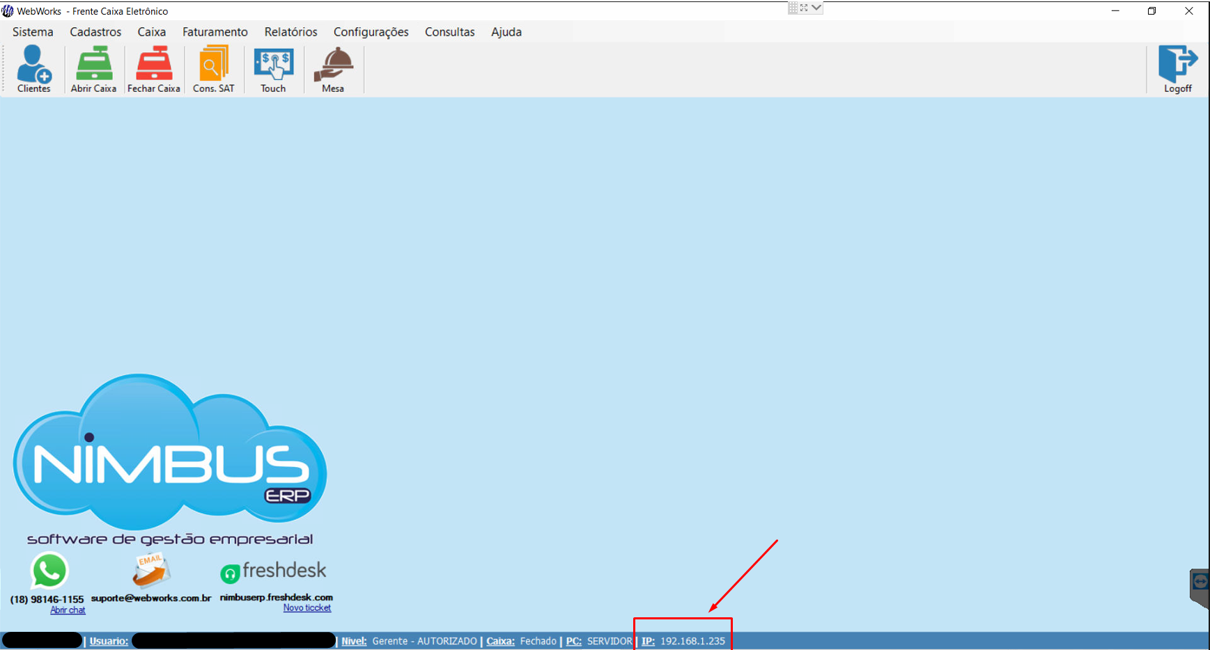Click IP address 192.168.1.235
Image resolution: width=1210 pixels, height=650 pixels.
[x=692, y=641]
